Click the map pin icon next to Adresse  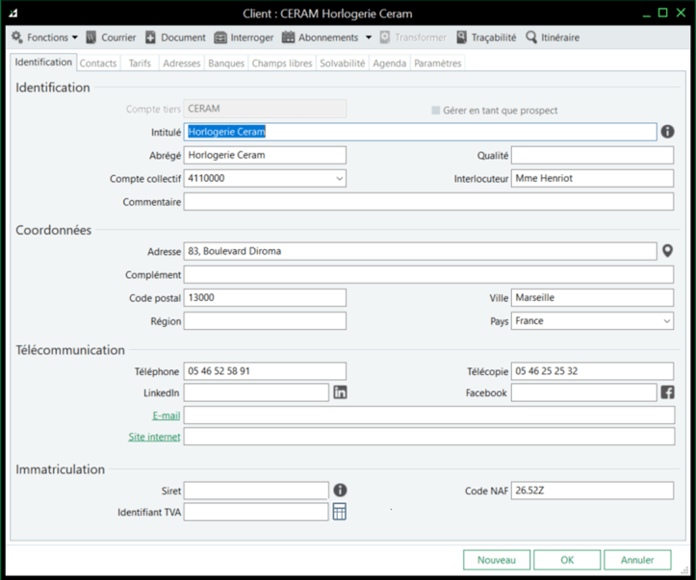(x=667, y=251)
